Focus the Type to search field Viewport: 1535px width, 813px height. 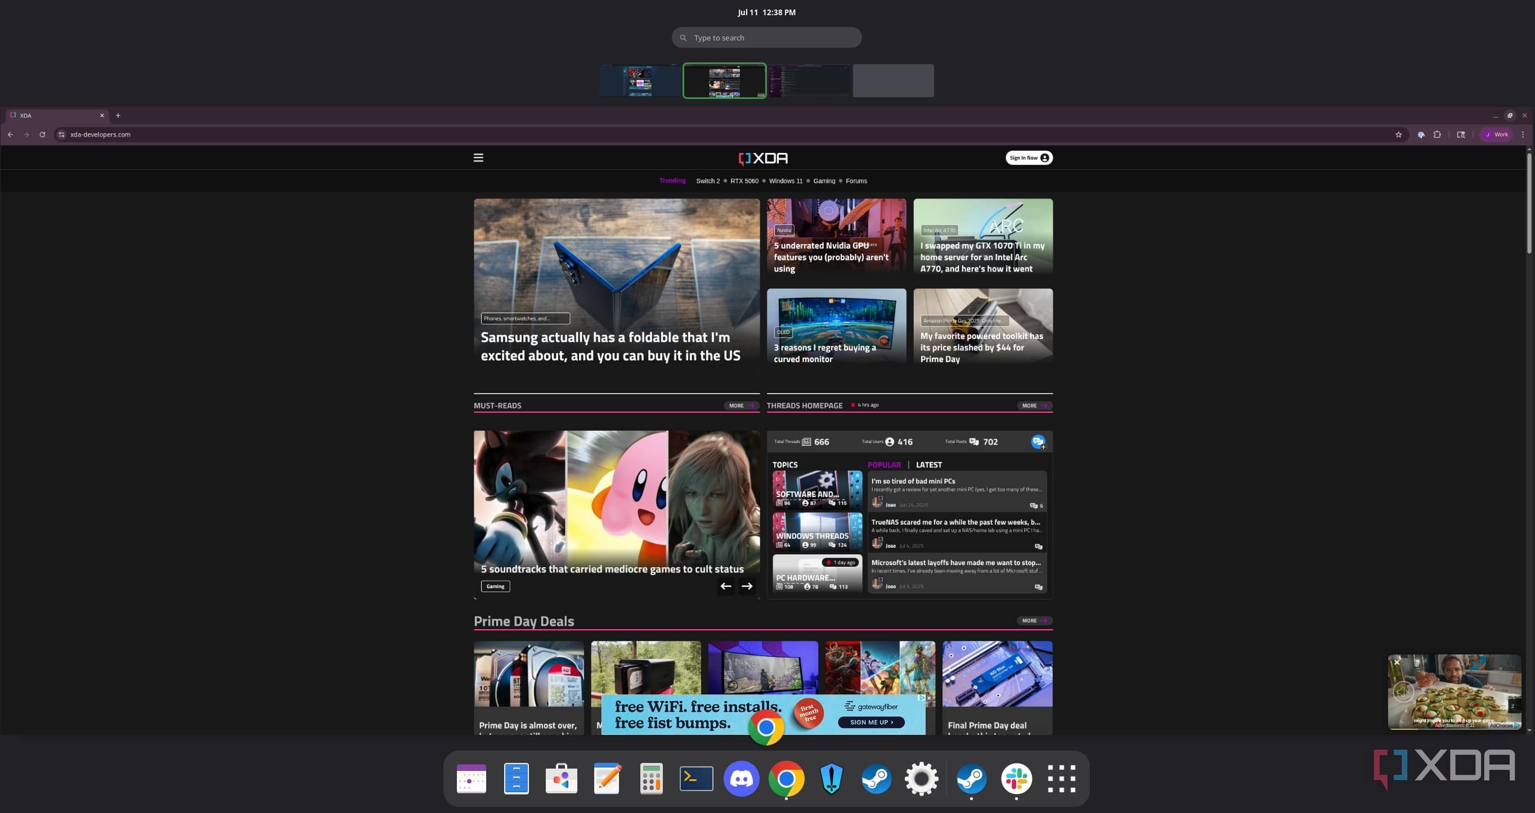pyautogui.click(x=766, y=38)
